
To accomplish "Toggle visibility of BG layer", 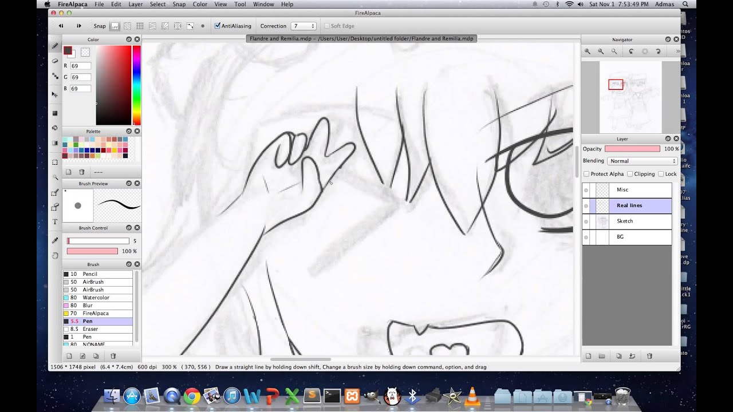I will 586,237.
